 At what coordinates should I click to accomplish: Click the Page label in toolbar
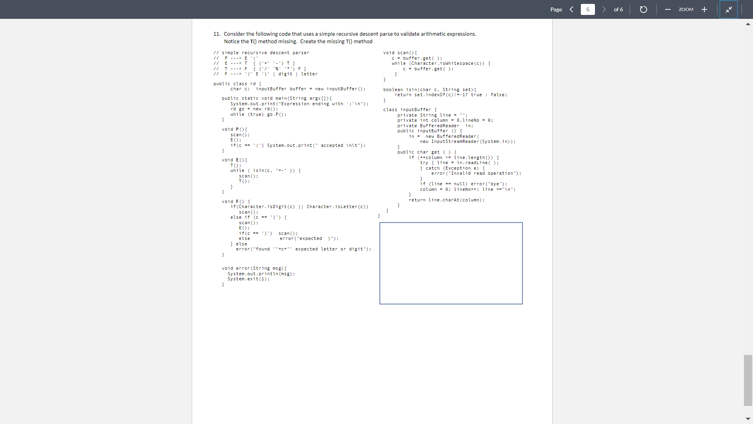556,9
